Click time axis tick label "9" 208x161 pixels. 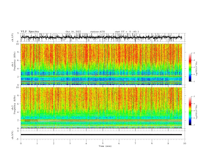point(168,143)
